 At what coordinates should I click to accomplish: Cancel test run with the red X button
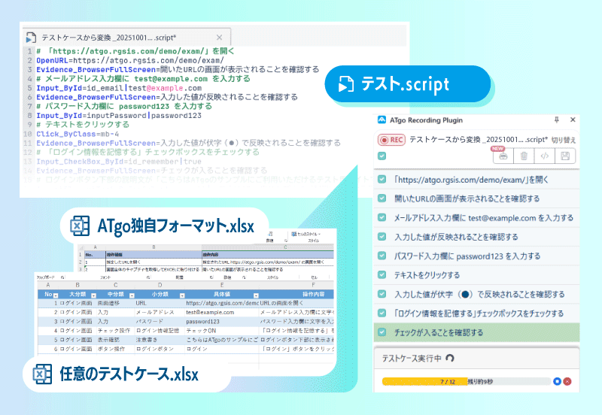[x=567, y=381]
